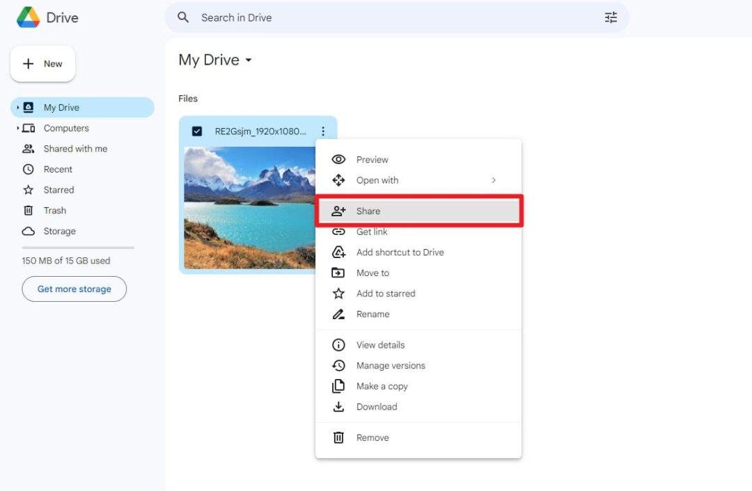This screenshot has width=752, height=491.
Task: Select Download menu entry
Action: point(418,407)
